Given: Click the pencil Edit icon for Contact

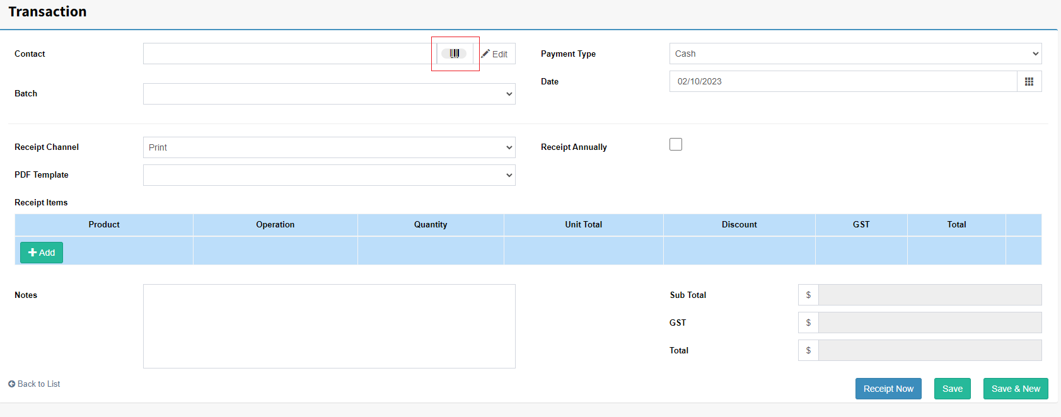Looking at the screenshot, I should (x=485, y=54).
